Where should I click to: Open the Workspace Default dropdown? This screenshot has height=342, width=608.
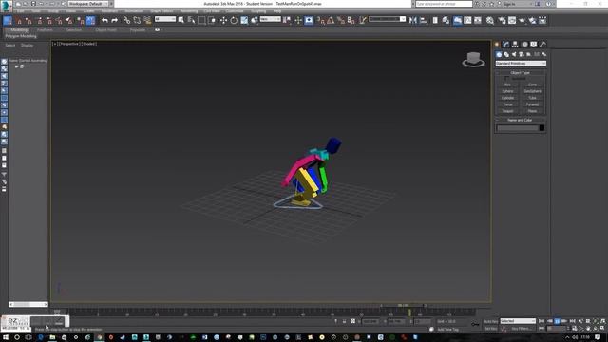[x=88, y=4]
